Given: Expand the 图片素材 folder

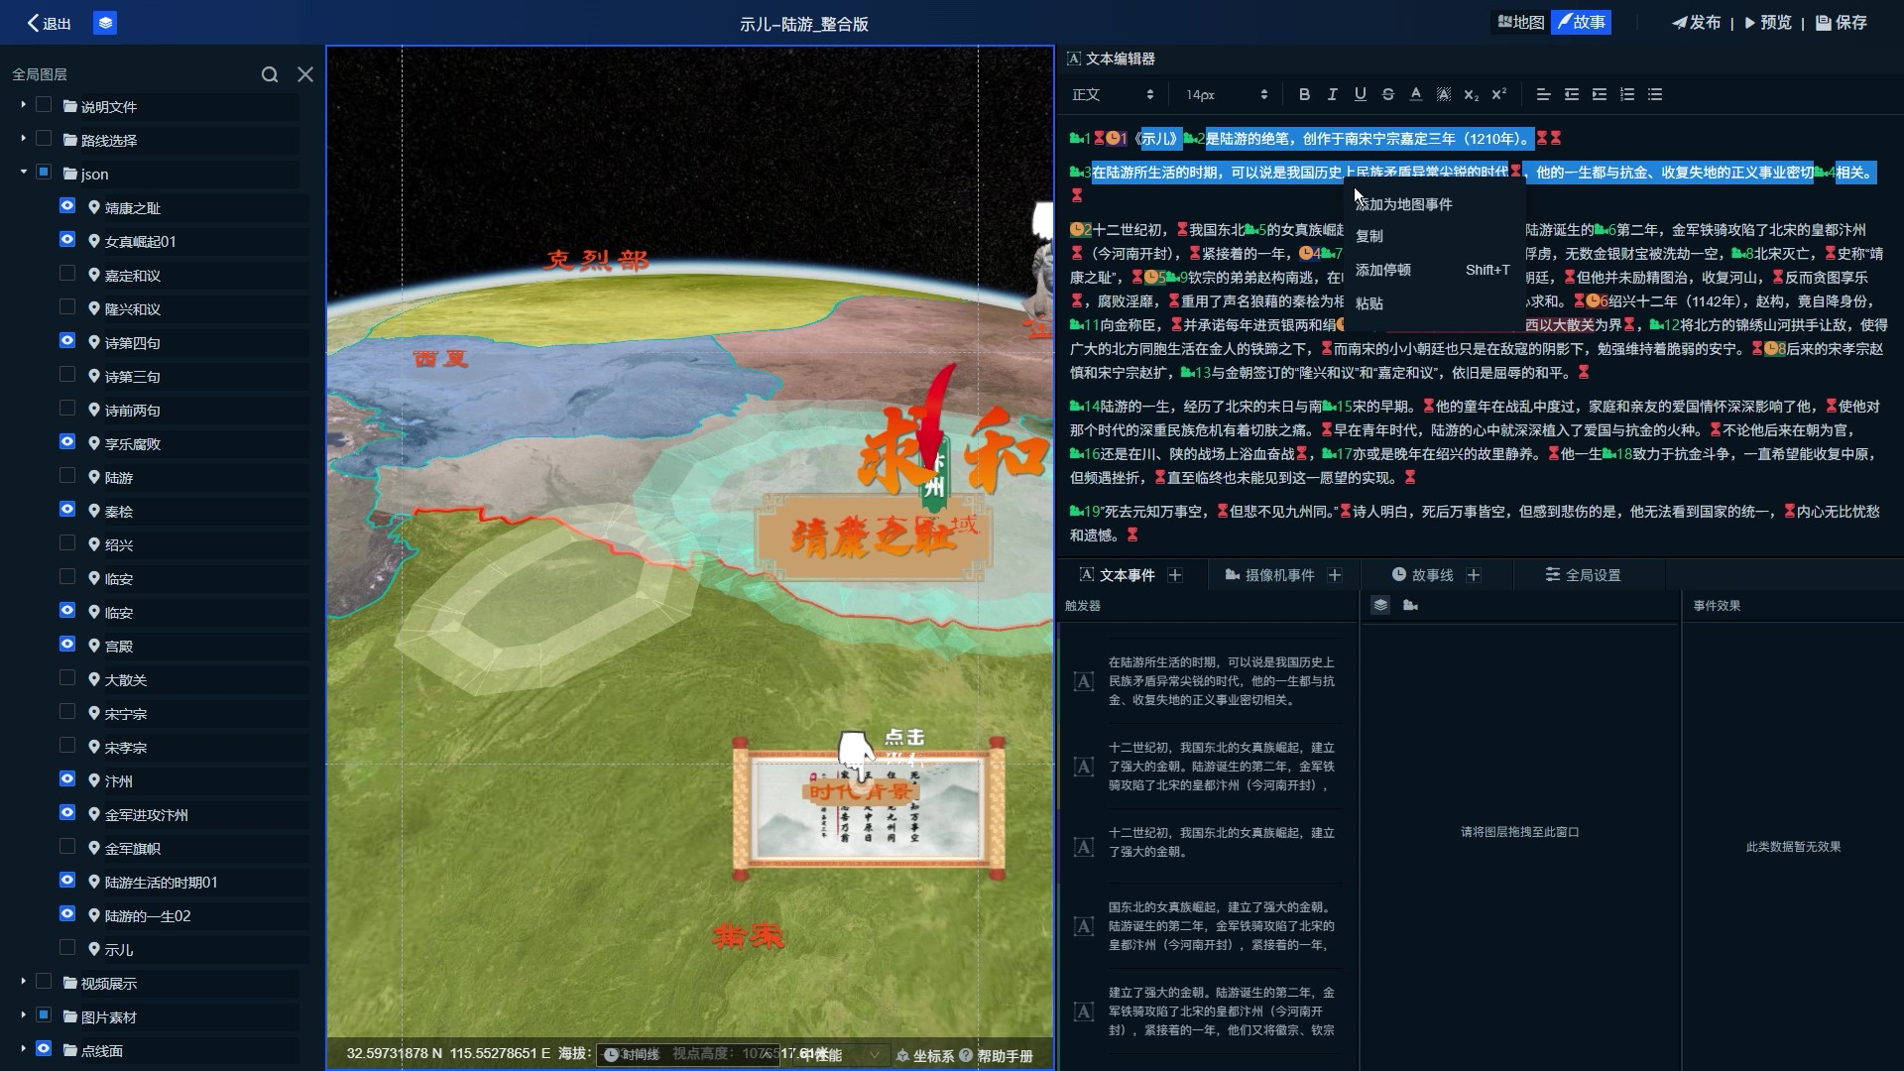Looking at the screenshot, I should [x=23, y=1014].
